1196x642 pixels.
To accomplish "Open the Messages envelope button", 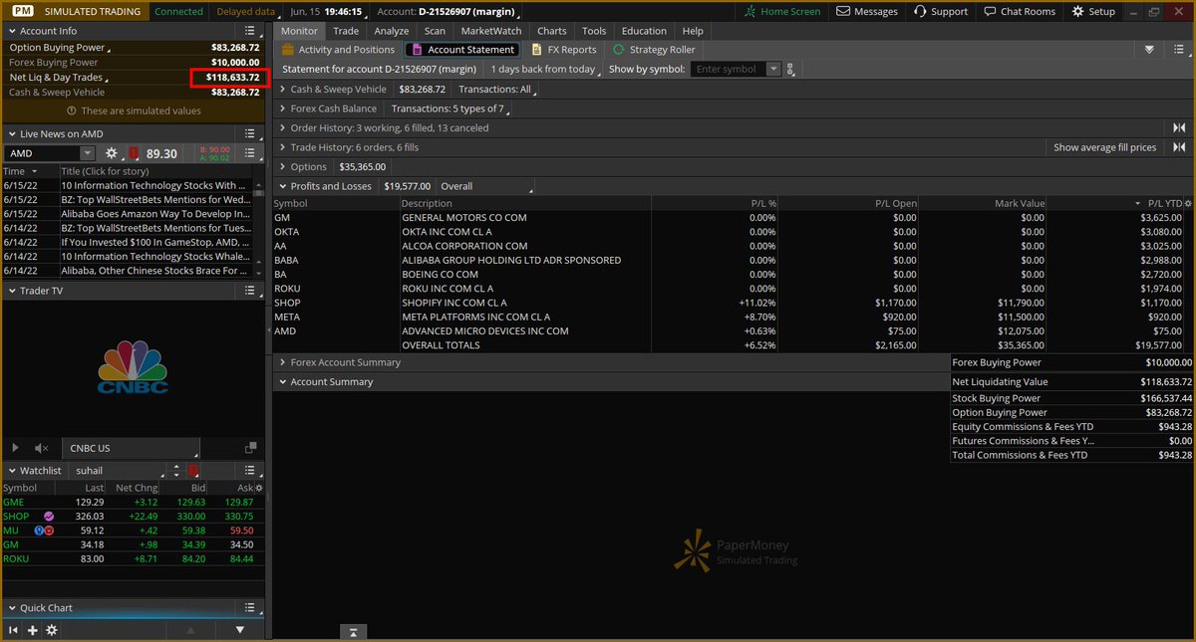I will (867, 11).
